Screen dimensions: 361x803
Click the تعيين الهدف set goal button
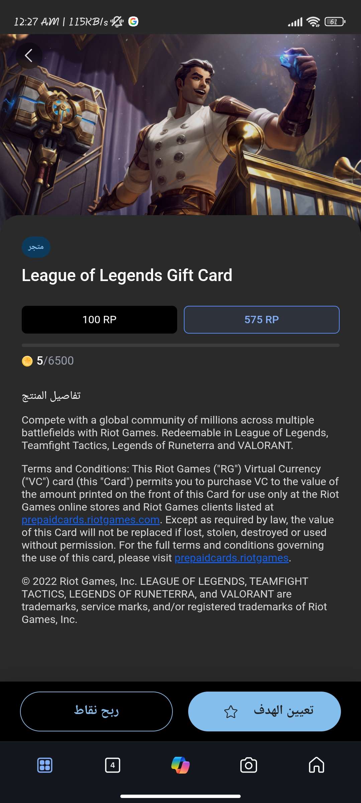tap(264, 711)
